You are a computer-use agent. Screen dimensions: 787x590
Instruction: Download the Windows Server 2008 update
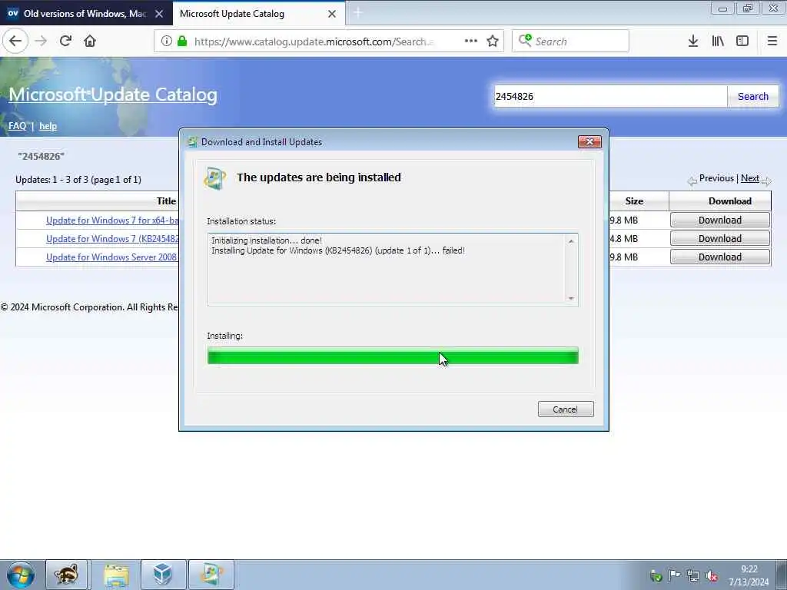click(719, 257)
